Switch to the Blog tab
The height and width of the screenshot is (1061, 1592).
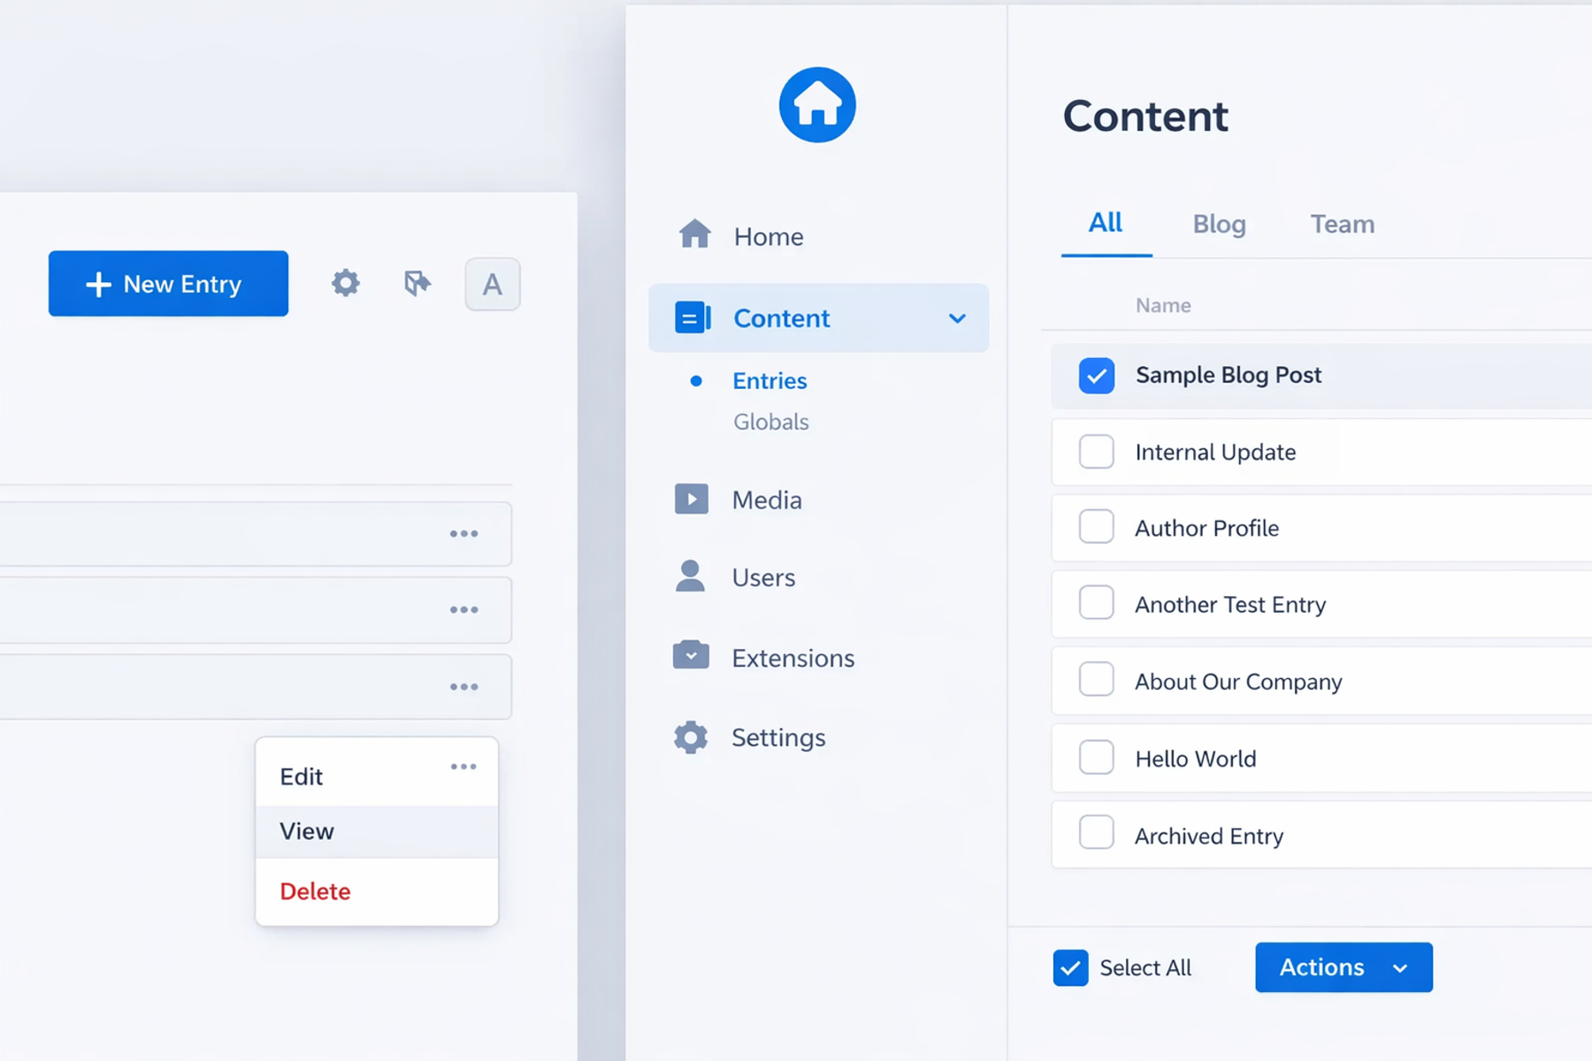(1219, 224)
